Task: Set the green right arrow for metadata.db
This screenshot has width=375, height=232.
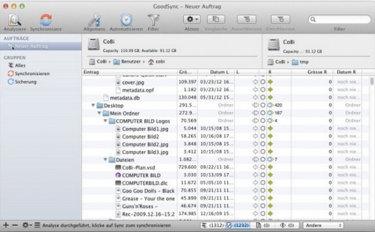Action: [270, 98]
